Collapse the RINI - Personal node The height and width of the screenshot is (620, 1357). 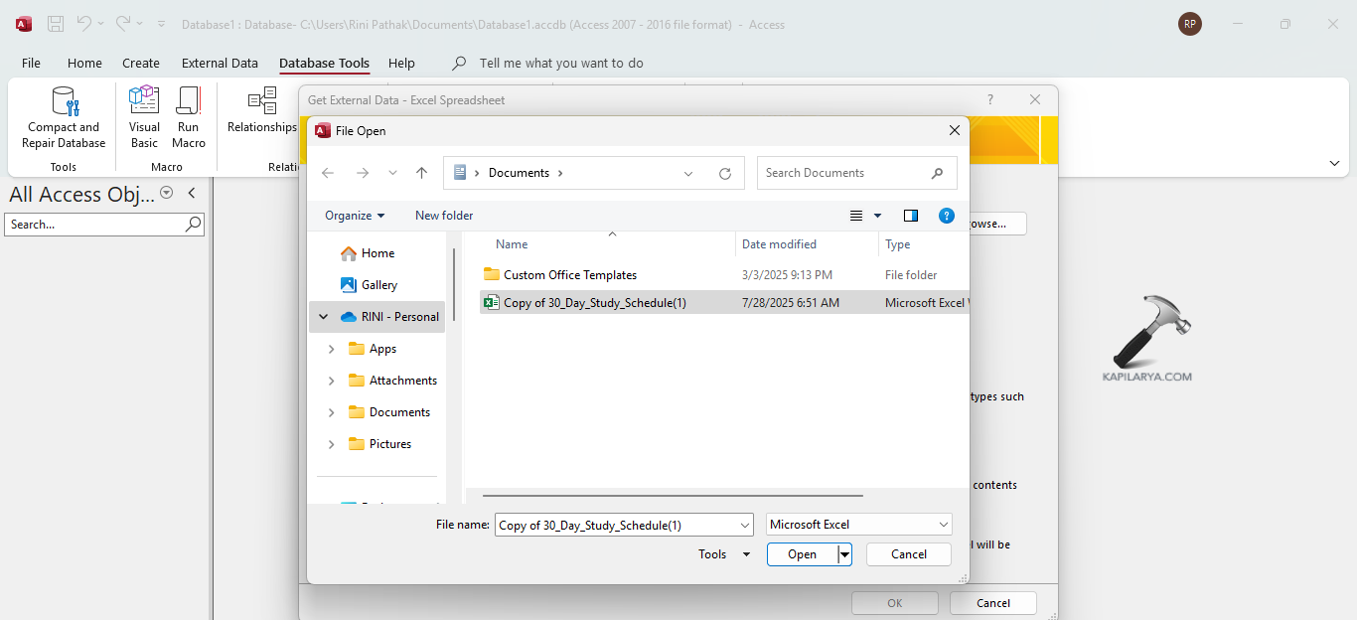click(323, 317)
